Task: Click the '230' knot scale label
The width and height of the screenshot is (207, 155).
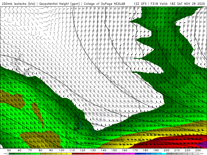Action: 198,150
